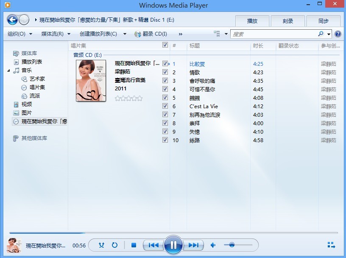Select 视频 in the sidebar
Screen dimensions: 346x258
[x=26, y=104]
